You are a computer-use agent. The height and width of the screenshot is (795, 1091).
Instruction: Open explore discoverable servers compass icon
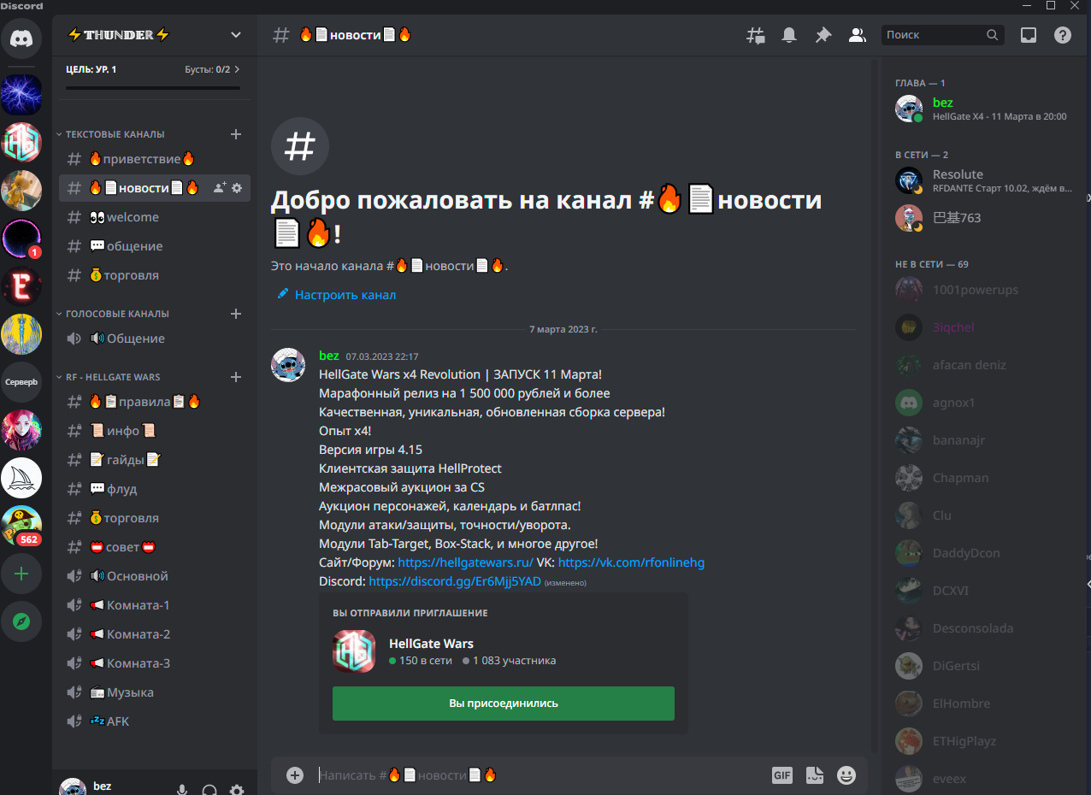tap(21, 621)
